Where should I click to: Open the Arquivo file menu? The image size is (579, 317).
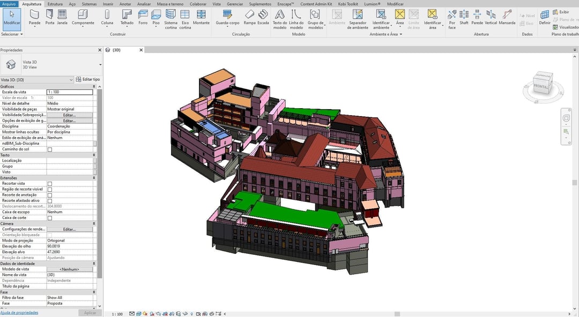[x=9, y=4]
